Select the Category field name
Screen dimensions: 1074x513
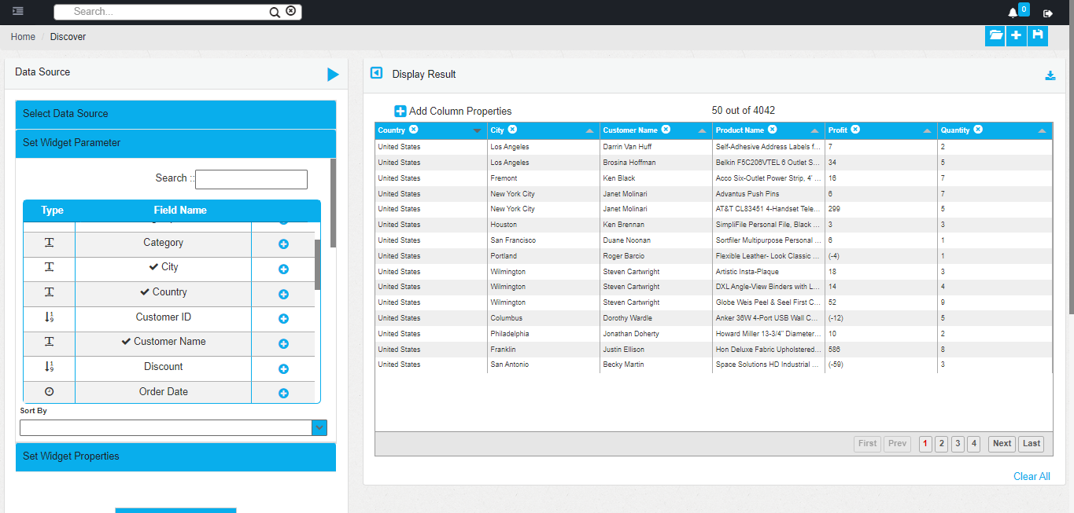click(164, 243)
